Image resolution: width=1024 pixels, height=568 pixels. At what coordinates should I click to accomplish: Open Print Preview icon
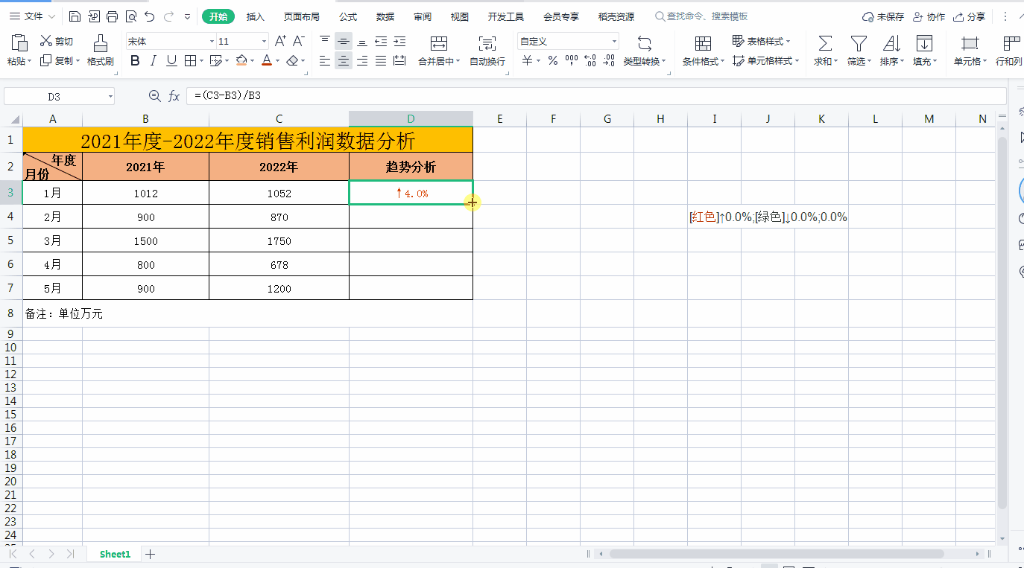click(130, 16)
